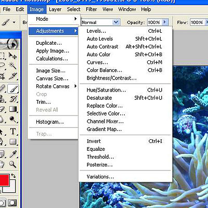The height and width of the screenshot is (208, 208).
Task: Choose Hue/Saturation...
Action: (125, 90)
